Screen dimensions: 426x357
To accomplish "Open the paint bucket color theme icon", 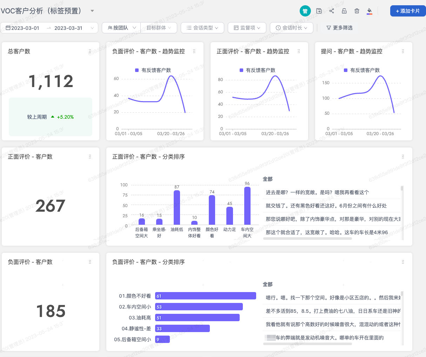I will click(370, 11).
